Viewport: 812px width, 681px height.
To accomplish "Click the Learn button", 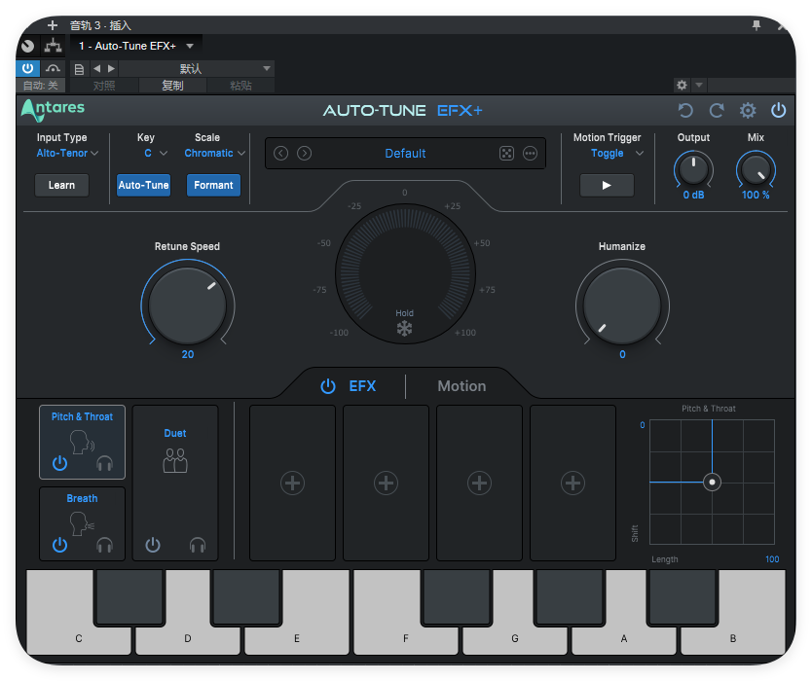I will 61,185.
